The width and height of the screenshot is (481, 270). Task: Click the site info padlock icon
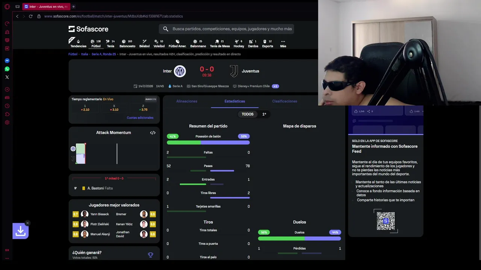click(x=39, y=16)
